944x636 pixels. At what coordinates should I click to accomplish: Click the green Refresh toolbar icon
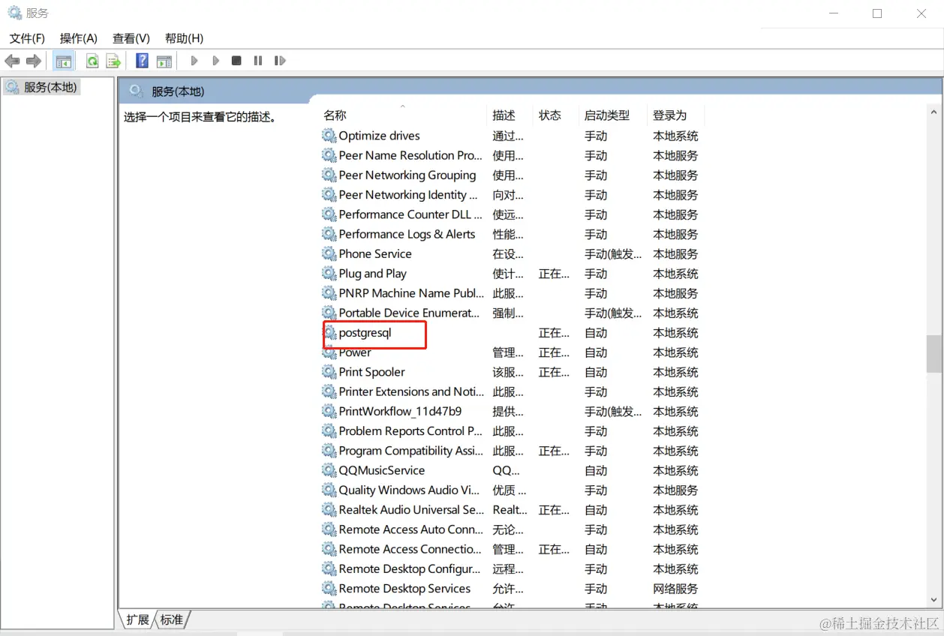tap(92, 61)
